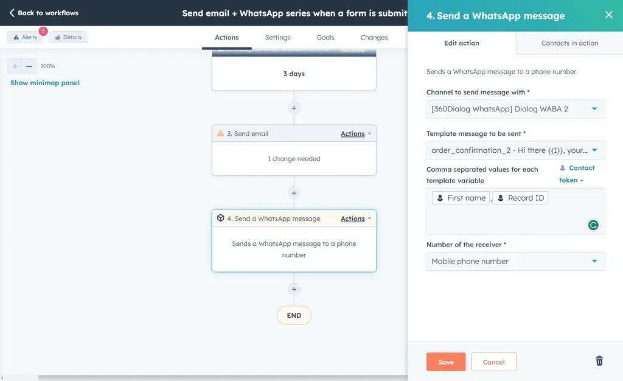Click the Record ID token chip

(520, 198)
